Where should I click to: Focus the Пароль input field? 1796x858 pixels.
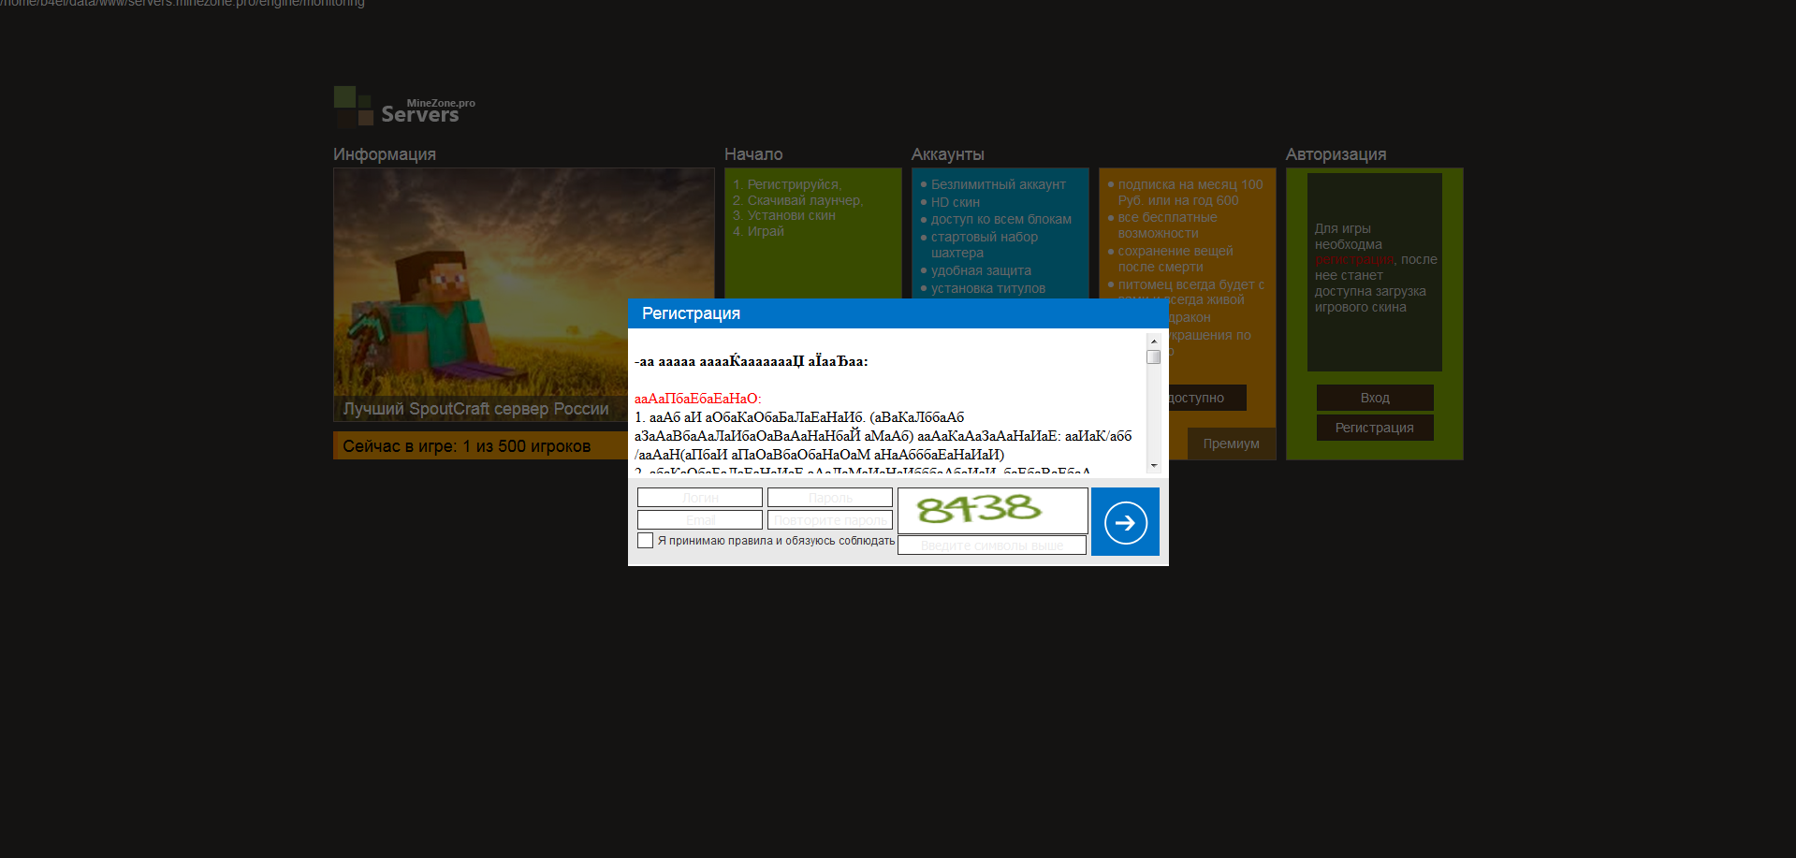(x=830, y=498)
